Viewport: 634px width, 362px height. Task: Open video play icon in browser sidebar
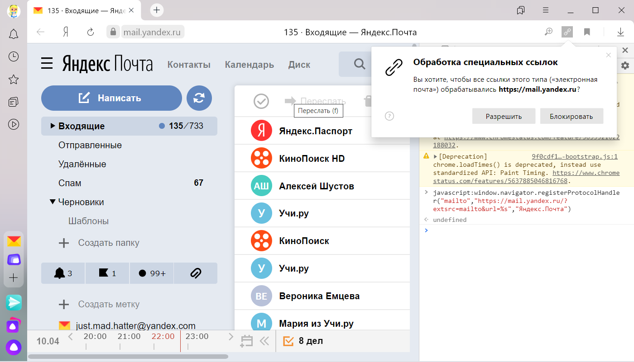coord(14,124)
